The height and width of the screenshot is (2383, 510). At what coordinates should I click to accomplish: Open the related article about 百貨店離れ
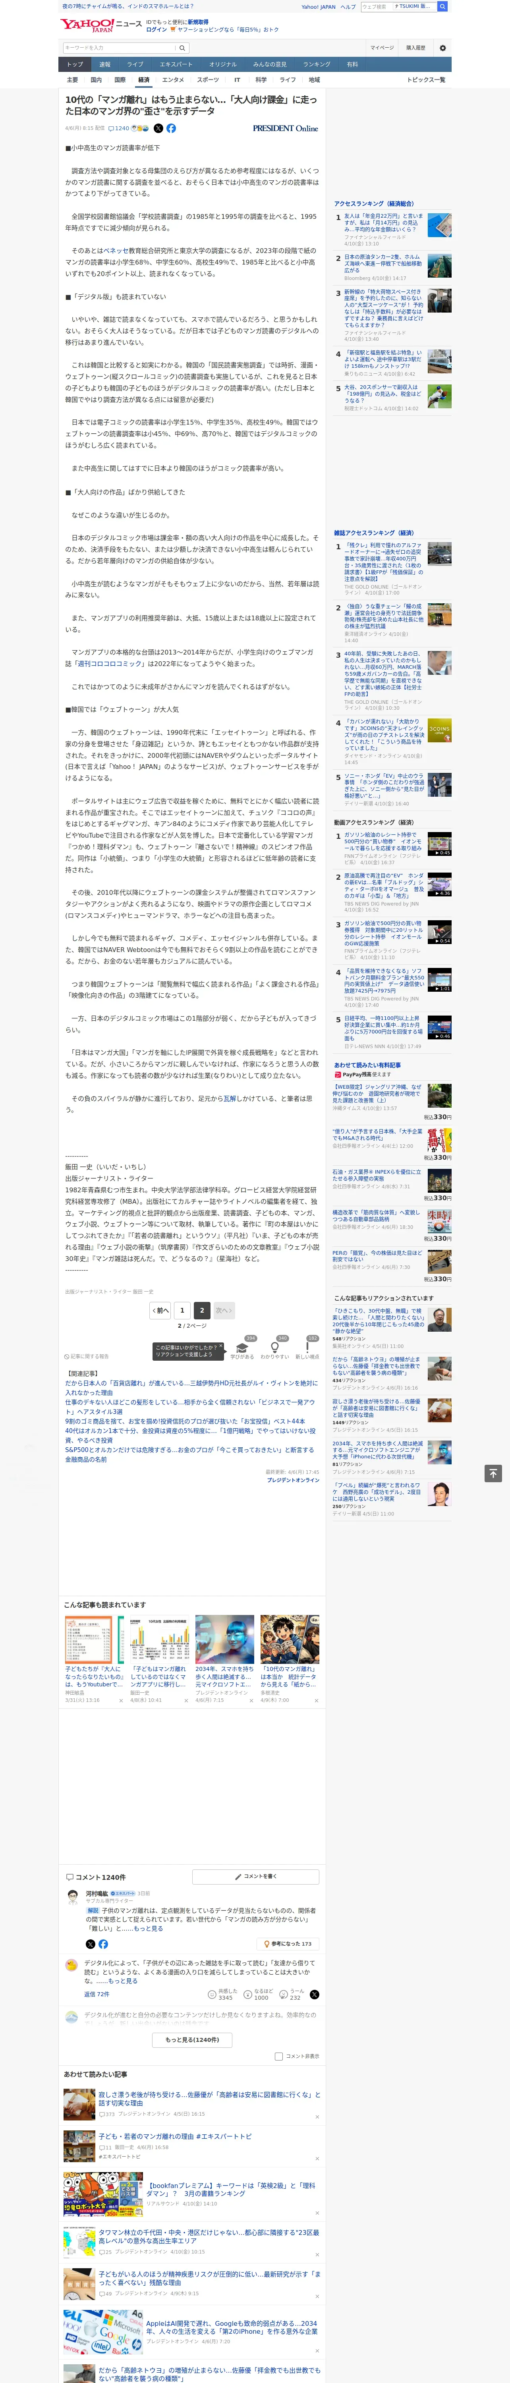[191, 1388]
